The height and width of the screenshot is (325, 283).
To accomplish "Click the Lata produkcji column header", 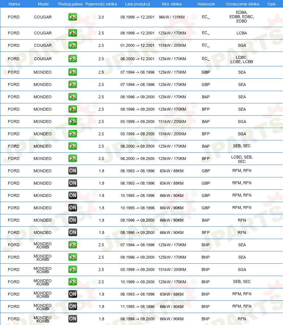I will pyautogui.click(x=138, y=4).
